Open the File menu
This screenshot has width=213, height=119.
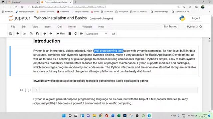click(x=13, y=27)
